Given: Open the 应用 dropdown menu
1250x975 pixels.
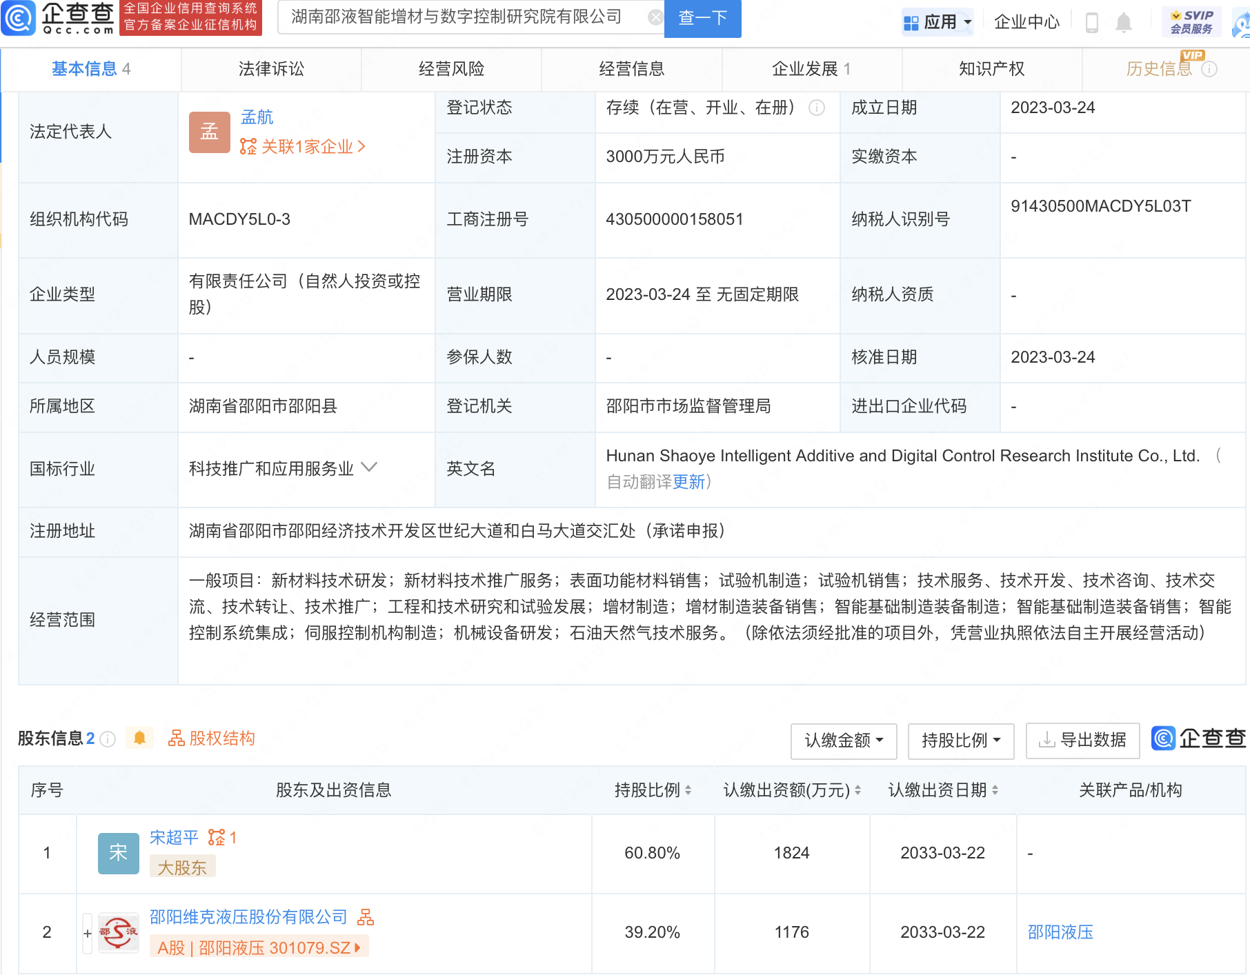Looking at the screenshot, I should (x=937, y=22).
